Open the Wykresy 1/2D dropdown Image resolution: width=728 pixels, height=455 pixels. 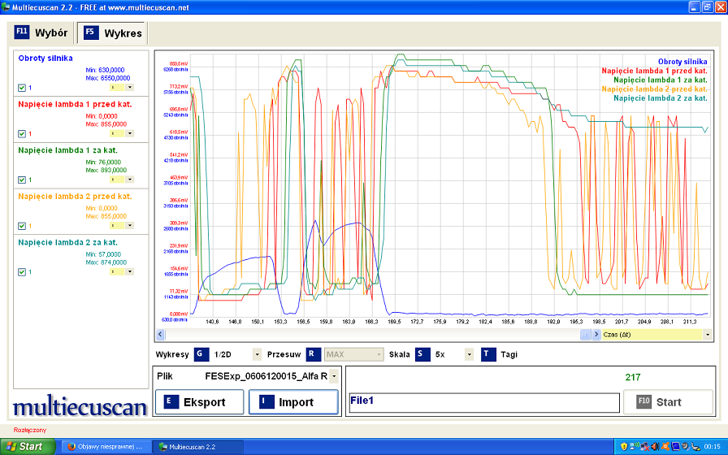pos(257,354)
